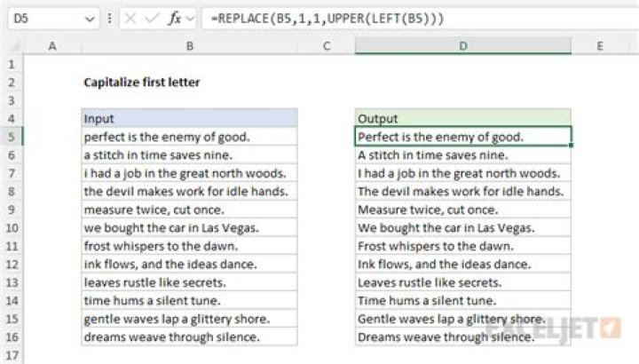
Task: Click cell 'the devil makes work for idle hands.'
Action: pos(190,191)
